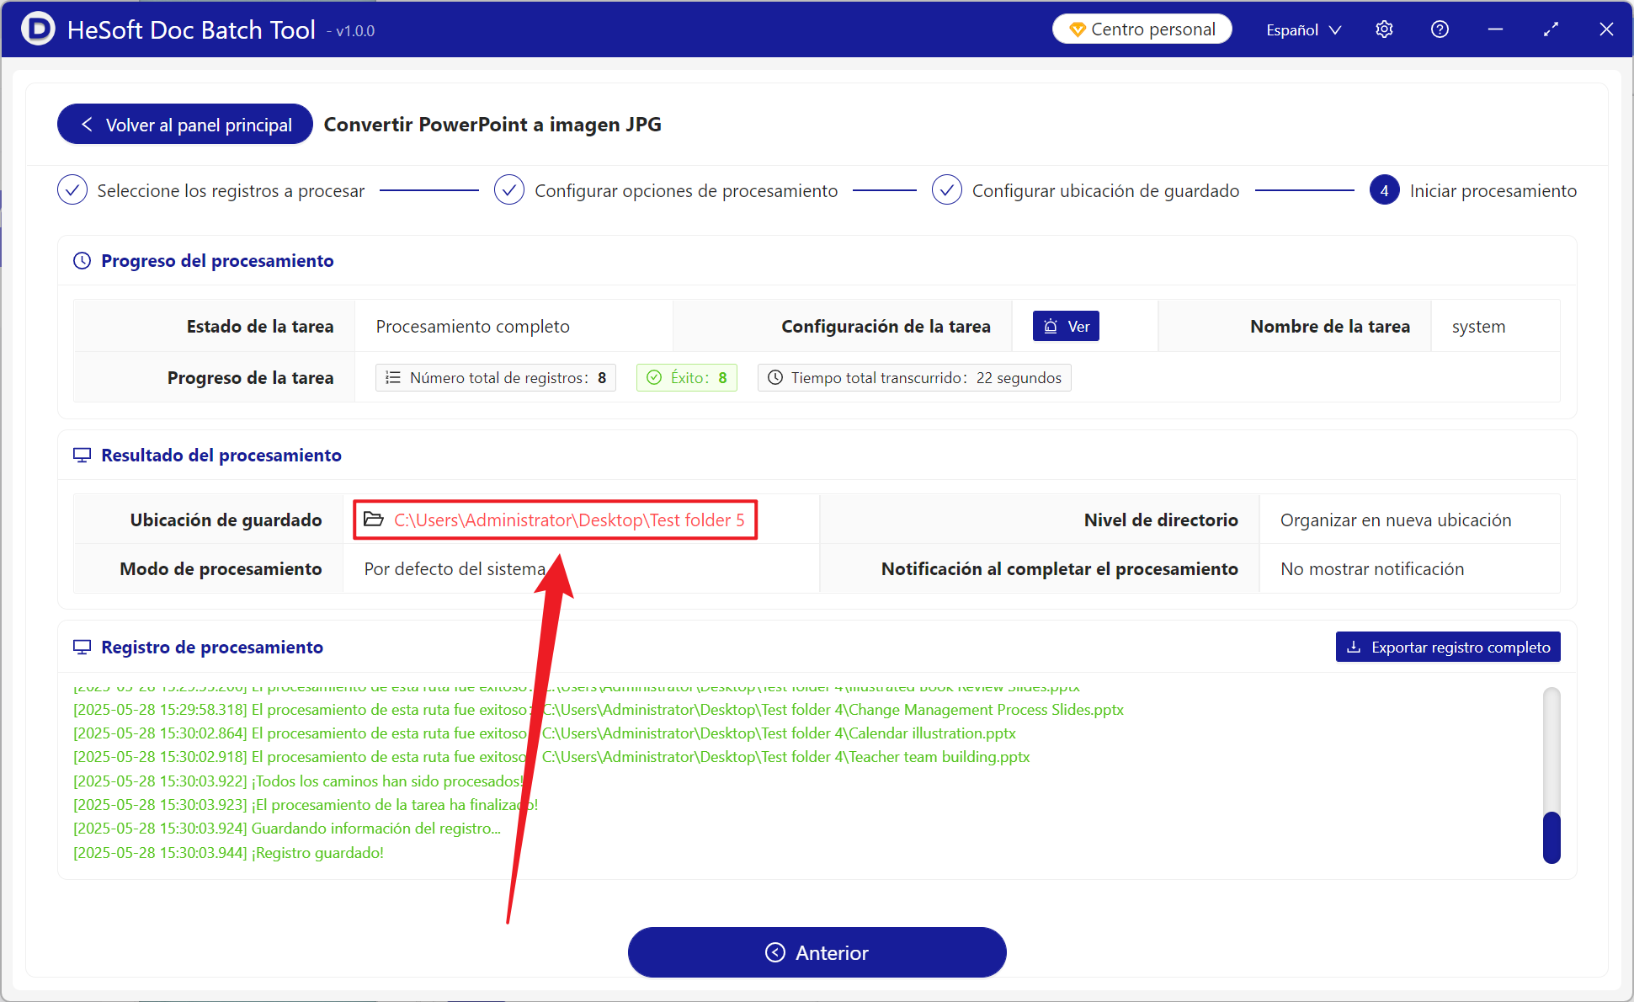Click the Número total de registros badge
The image size is (1634, 1002).
496,378
